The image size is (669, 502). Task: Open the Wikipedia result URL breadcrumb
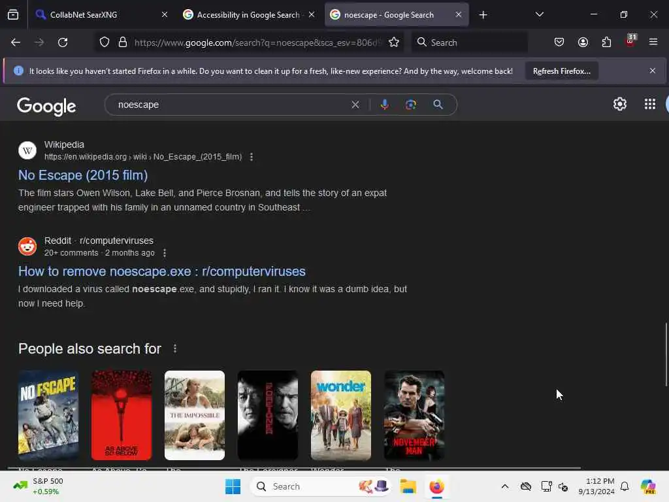[x=143, y=157]
